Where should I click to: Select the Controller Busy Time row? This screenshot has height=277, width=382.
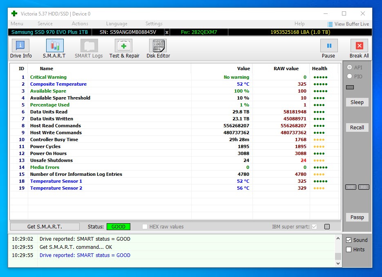click(175, 140)
